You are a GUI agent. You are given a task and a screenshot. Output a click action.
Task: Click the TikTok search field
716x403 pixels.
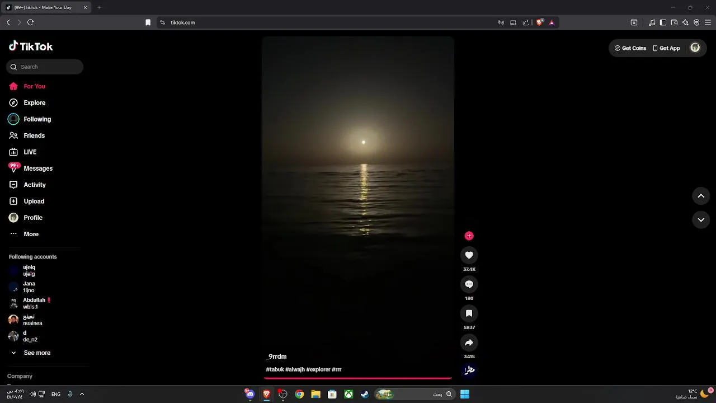[45, 67]
